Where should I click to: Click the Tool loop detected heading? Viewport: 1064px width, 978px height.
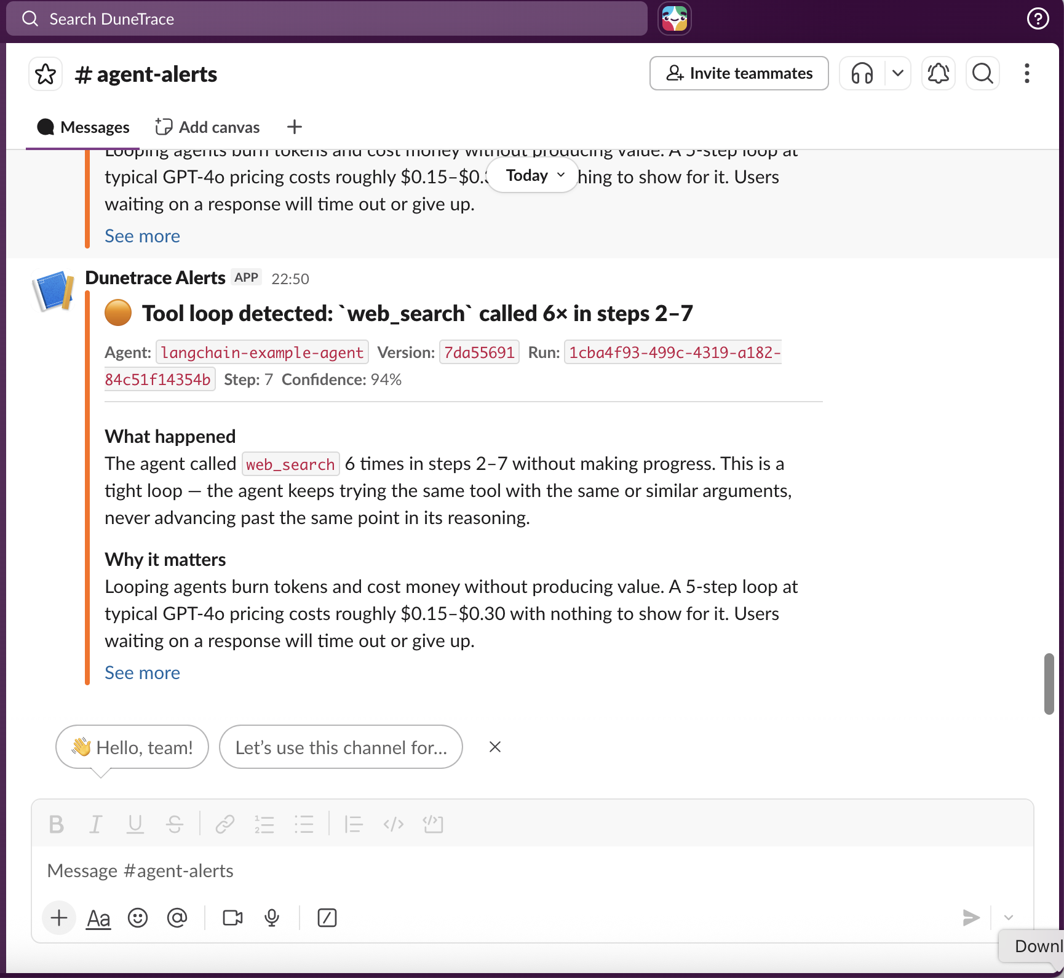(418, 314)
